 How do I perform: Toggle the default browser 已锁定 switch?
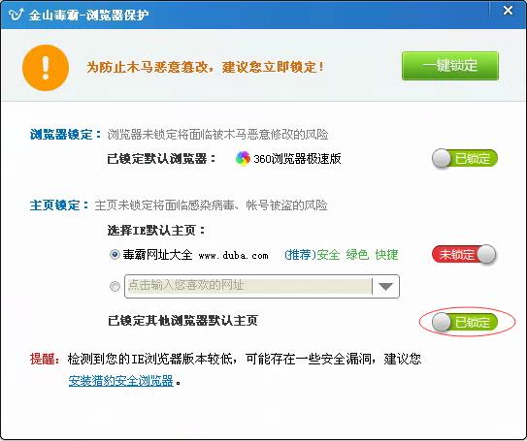(465, 158)
